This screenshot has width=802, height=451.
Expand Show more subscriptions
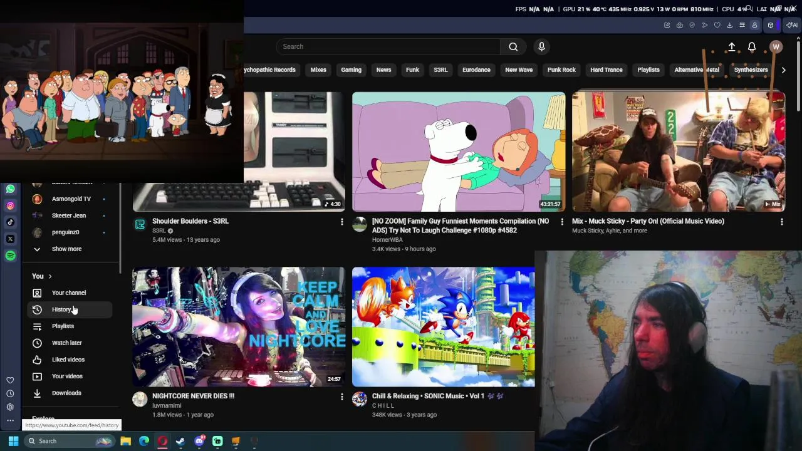point(66,249)
